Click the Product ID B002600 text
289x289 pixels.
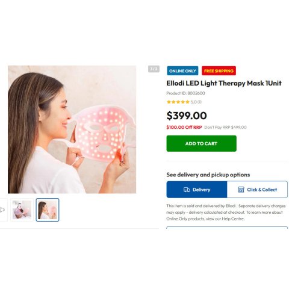click(x=185, y=93)
